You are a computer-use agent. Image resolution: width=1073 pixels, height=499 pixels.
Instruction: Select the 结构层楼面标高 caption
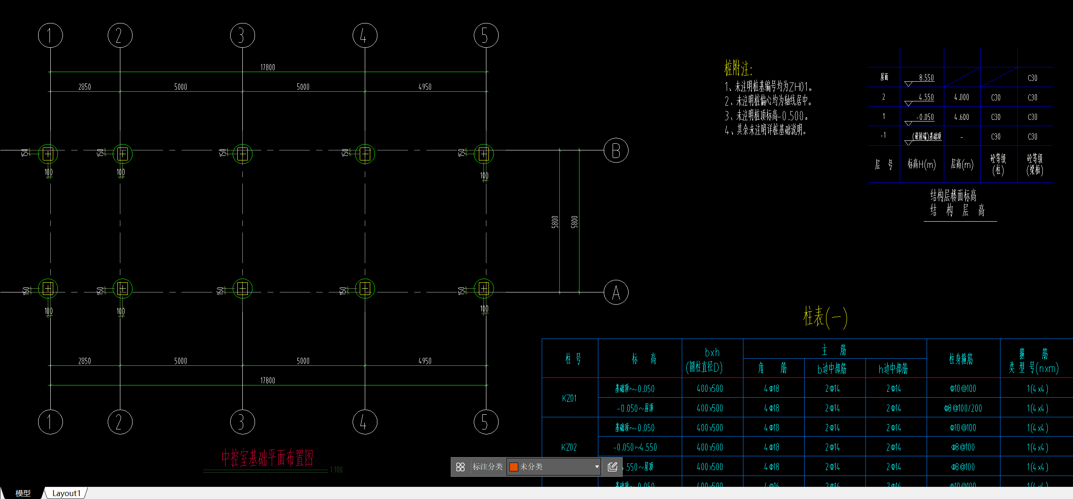(x=953, y=195)
